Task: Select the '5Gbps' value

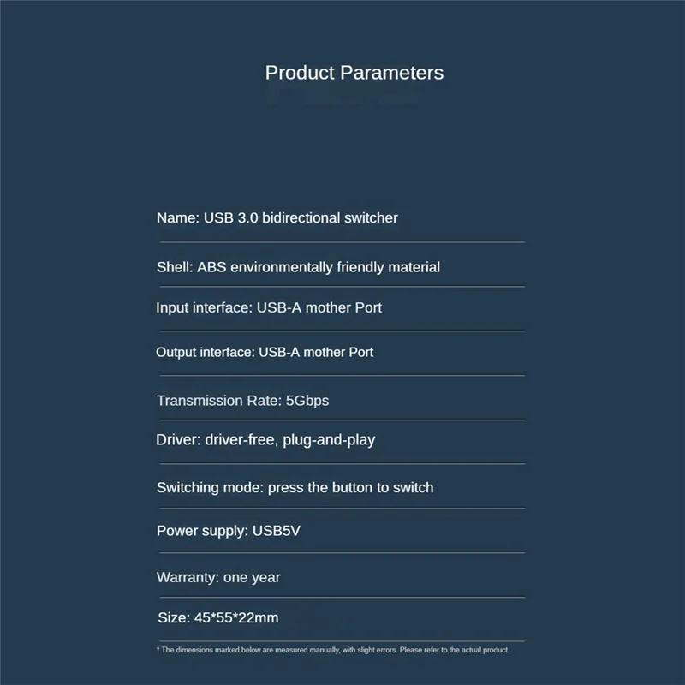Action: [x=307, y=401]
